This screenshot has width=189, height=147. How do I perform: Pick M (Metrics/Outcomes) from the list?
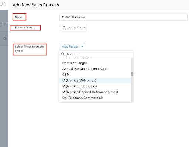pos(95,81)
